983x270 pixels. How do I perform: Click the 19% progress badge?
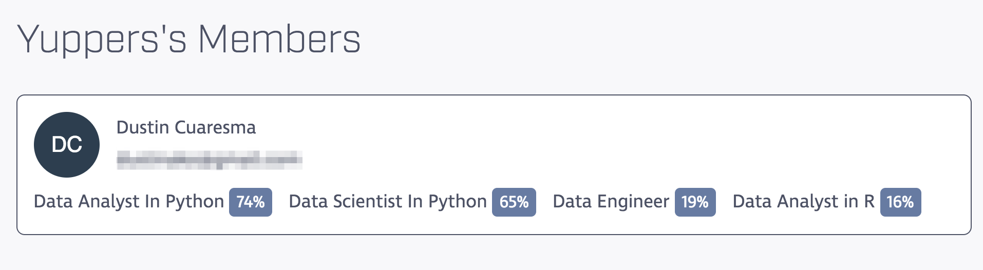pyautogui.click(x=695, y=202)
